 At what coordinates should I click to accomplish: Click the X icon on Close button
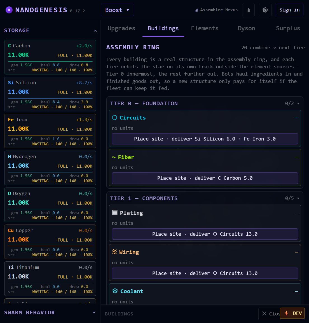tap(264, 313)
